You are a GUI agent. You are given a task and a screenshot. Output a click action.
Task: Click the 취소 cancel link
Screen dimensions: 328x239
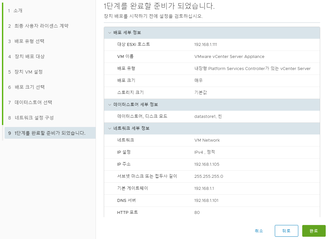(x=259, y=231)
